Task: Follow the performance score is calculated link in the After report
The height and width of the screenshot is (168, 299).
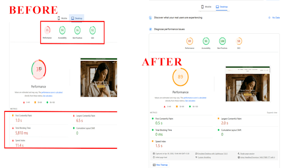Action: coord(195,98)
